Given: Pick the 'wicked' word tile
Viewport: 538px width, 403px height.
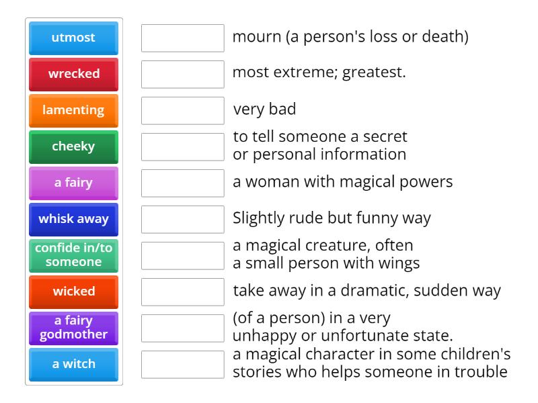Looking at the screenshot, I should pos(73,292).
